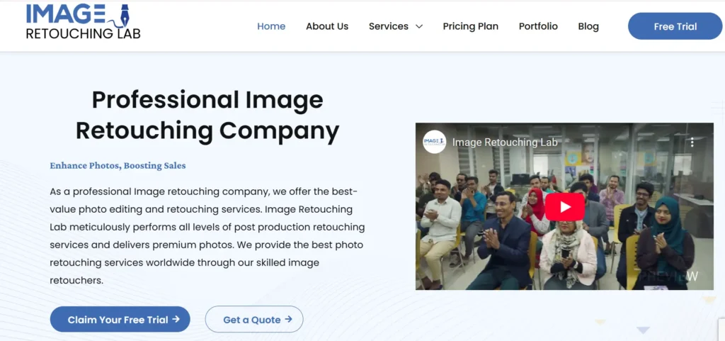The height and width of the screenshot is (341, 725).
Task: Click the arrow icon in Get a Quote
Action: (289, 320)
